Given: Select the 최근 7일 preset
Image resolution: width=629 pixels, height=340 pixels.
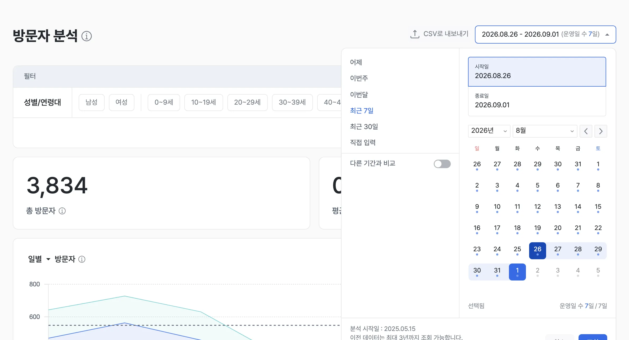Looking at the screenshot, I should point(362,110).
